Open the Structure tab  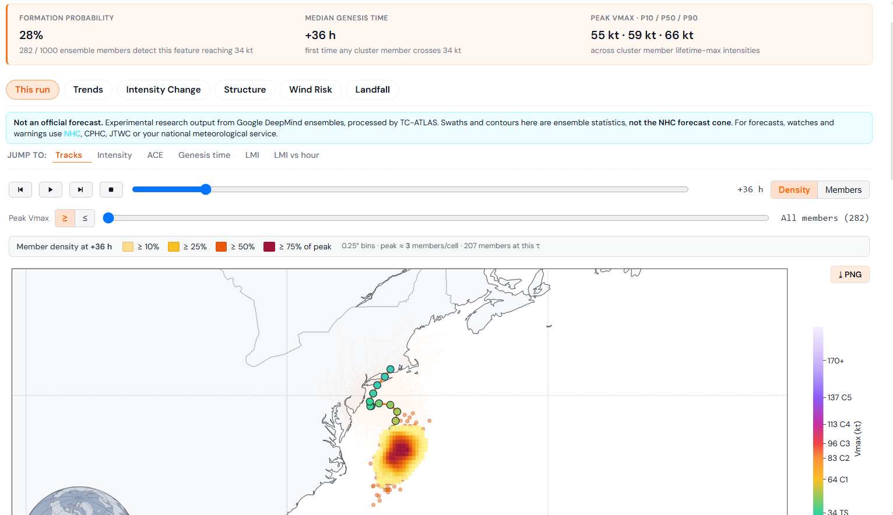[245, 90]
